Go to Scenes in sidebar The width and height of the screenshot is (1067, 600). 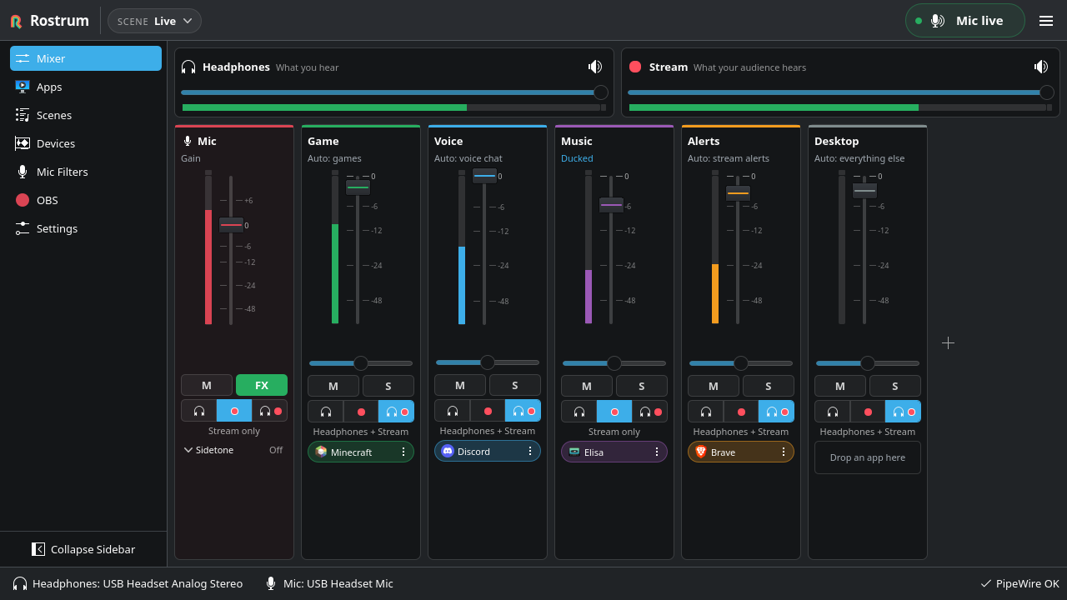86,115
